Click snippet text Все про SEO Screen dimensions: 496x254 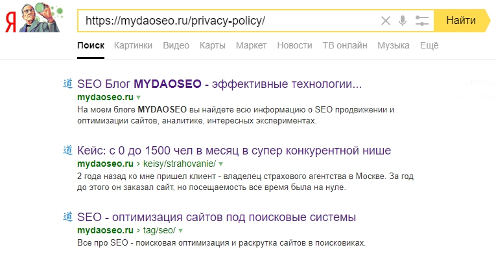(x=222, y=243)
